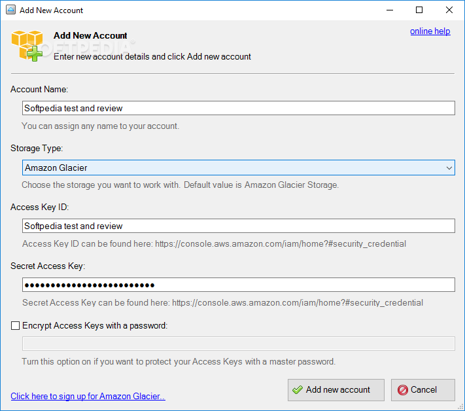Click the 'Storage Type:' label
Image resolution: width=465 pixels, height=411 pixels.
(37, 148)
